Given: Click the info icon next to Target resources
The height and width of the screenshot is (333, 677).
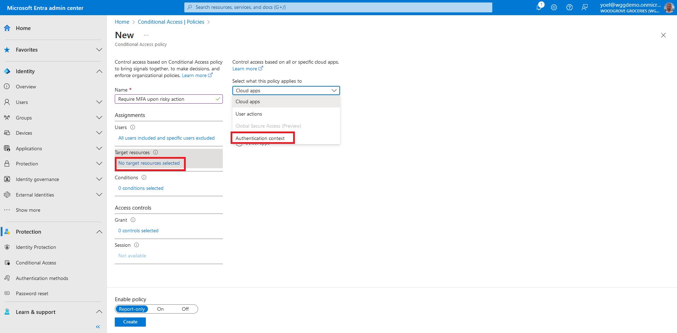Looking at the screenshot, I should coord(156,152).
